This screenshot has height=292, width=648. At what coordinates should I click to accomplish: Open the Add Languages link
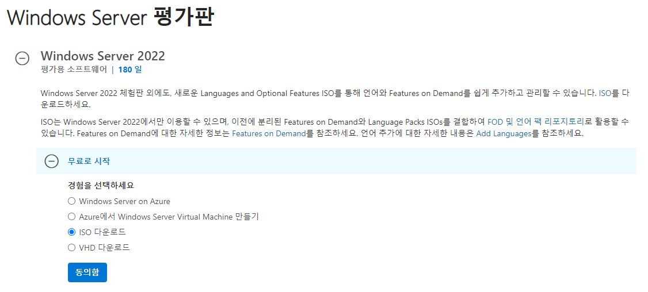pos(504,134)
